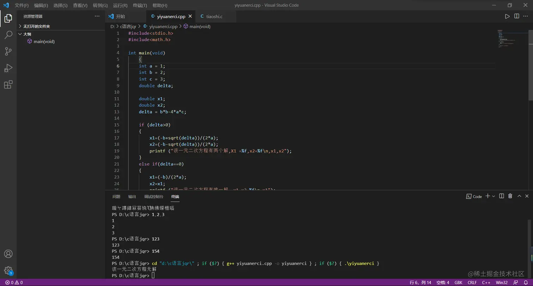This screenshot has height=286, width=533.
Task: Click the CRLF line ending indicator
Action: (472, 282)
